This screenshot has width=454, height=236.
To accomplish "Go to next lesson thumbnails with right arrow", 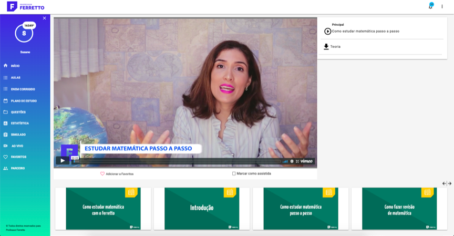I will coord(449,183).
